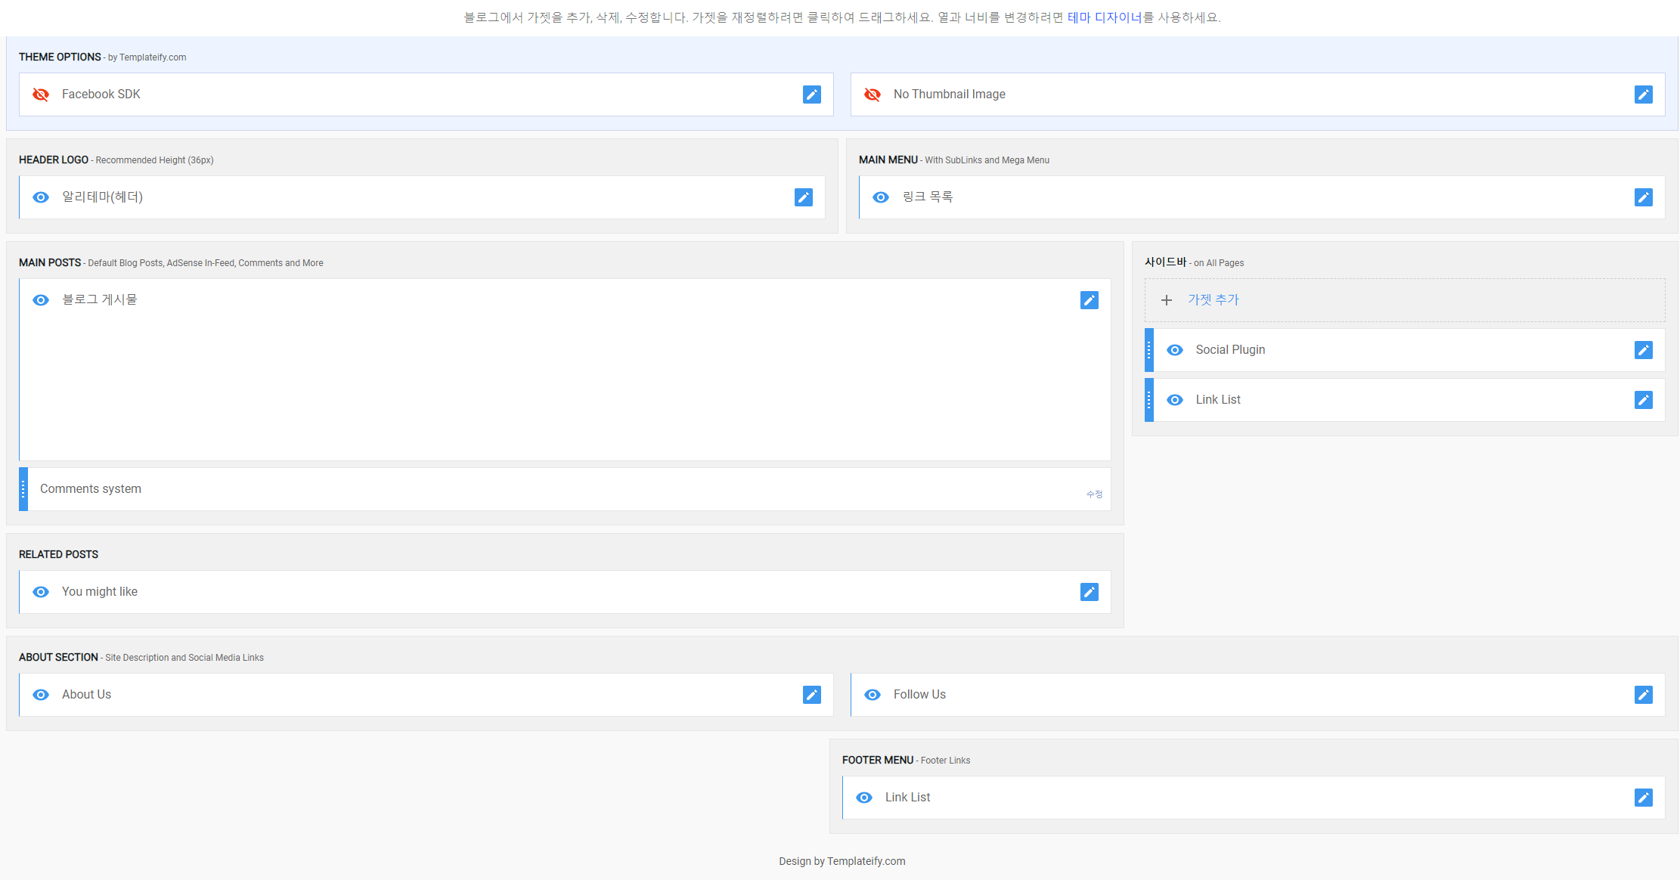Viewport: 1680px width, 880px height.
Task: Grab the sidebar Link List drag handle
Action: tap(1148, 400)
